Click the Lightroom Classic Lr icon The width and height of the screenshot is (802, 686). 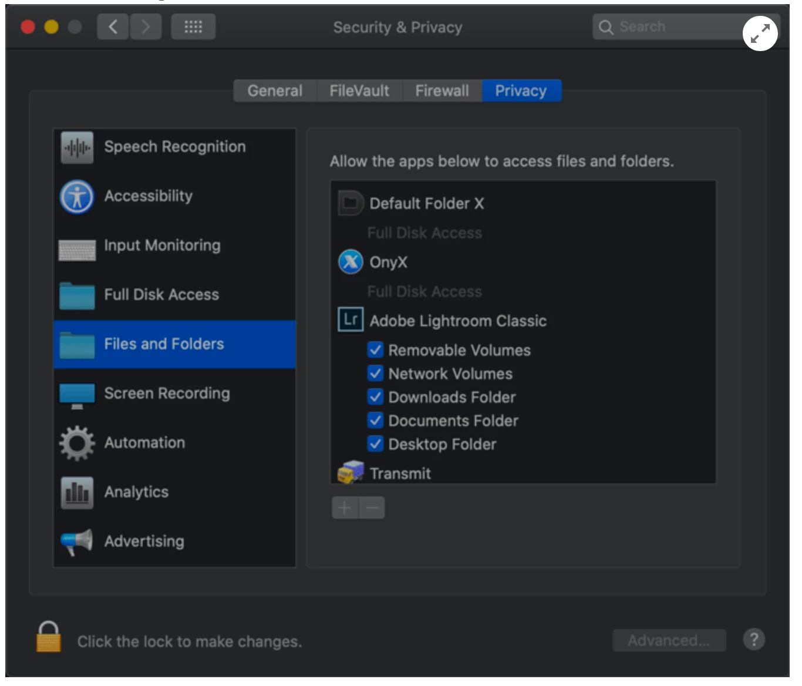pyautogui.click(x=351, y=320)
